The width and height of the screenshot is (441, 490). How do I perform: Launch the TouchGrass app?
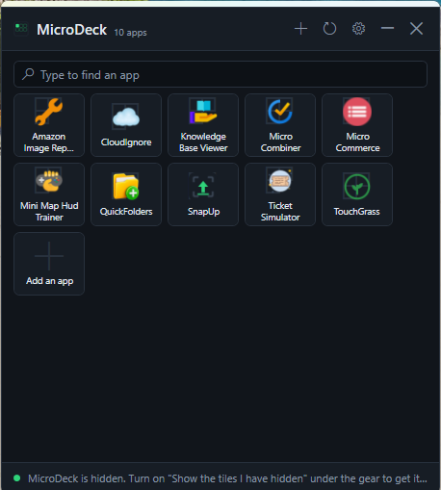click(357, 194)
